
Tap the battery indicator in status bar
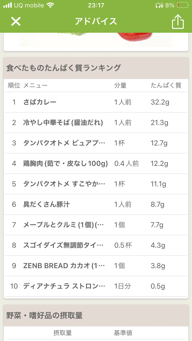coord(182,5)
